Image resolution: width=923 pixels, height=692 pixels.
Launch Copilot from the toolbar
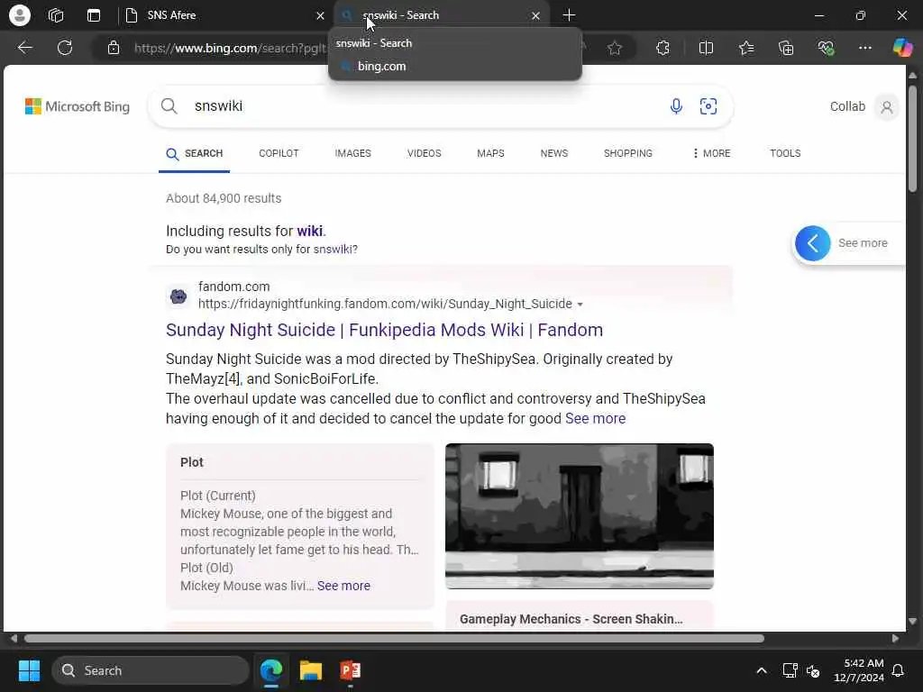click(x=901, y=48)
